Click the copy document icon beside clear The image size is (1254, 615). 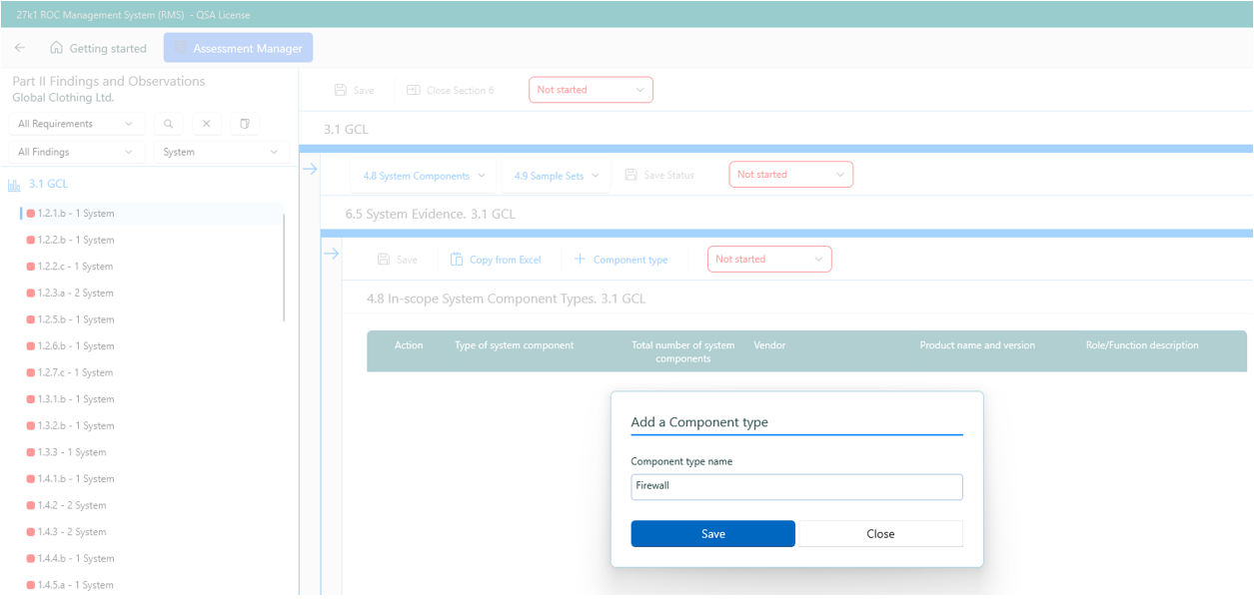[244, 124]
